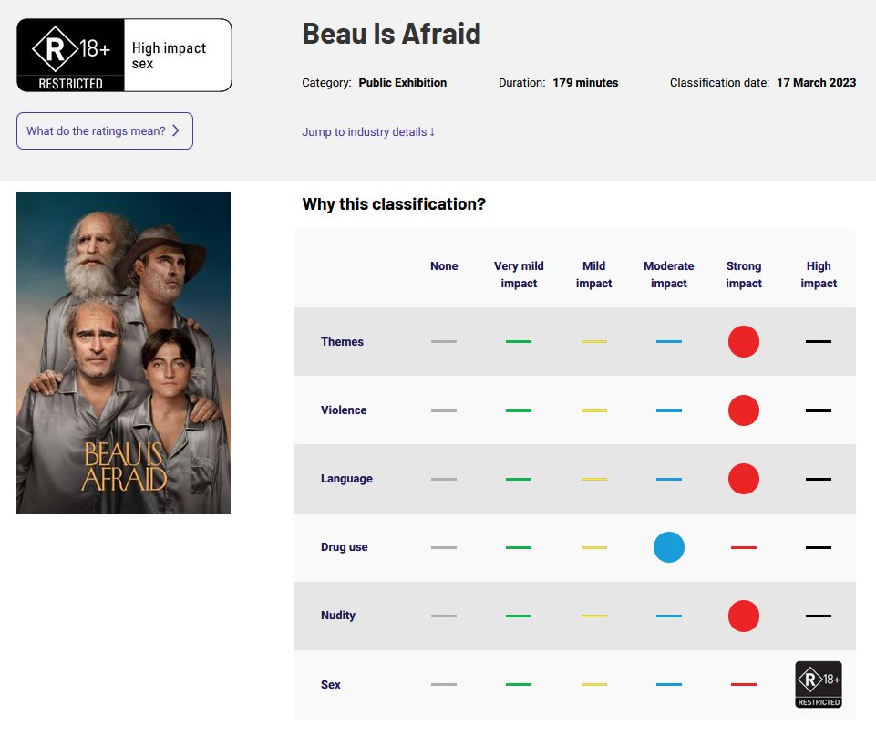
Task: Expand the Why this classification section
Action: (x=394, y=203)
